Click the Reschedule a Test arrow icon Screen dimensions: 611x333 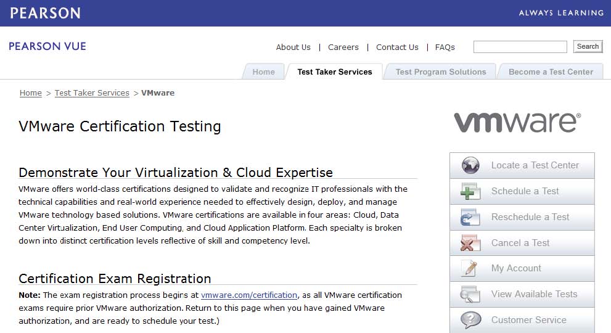pyautogui.click(x=470, y=217)
